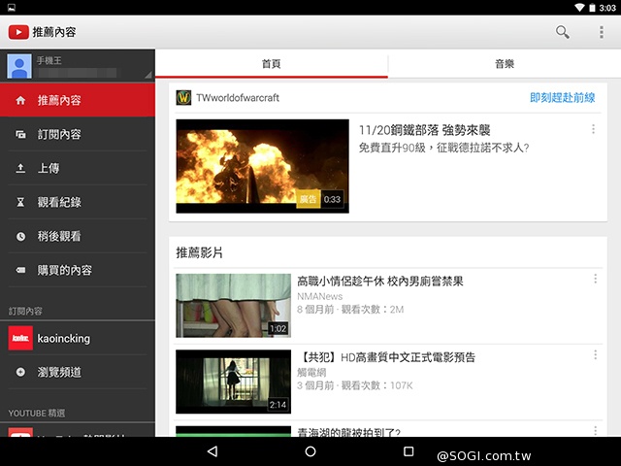Image resolution: width=621 pixels, height=466 pixels.
Task: Open 購買的內容 purchases
Action: (64, 270)
